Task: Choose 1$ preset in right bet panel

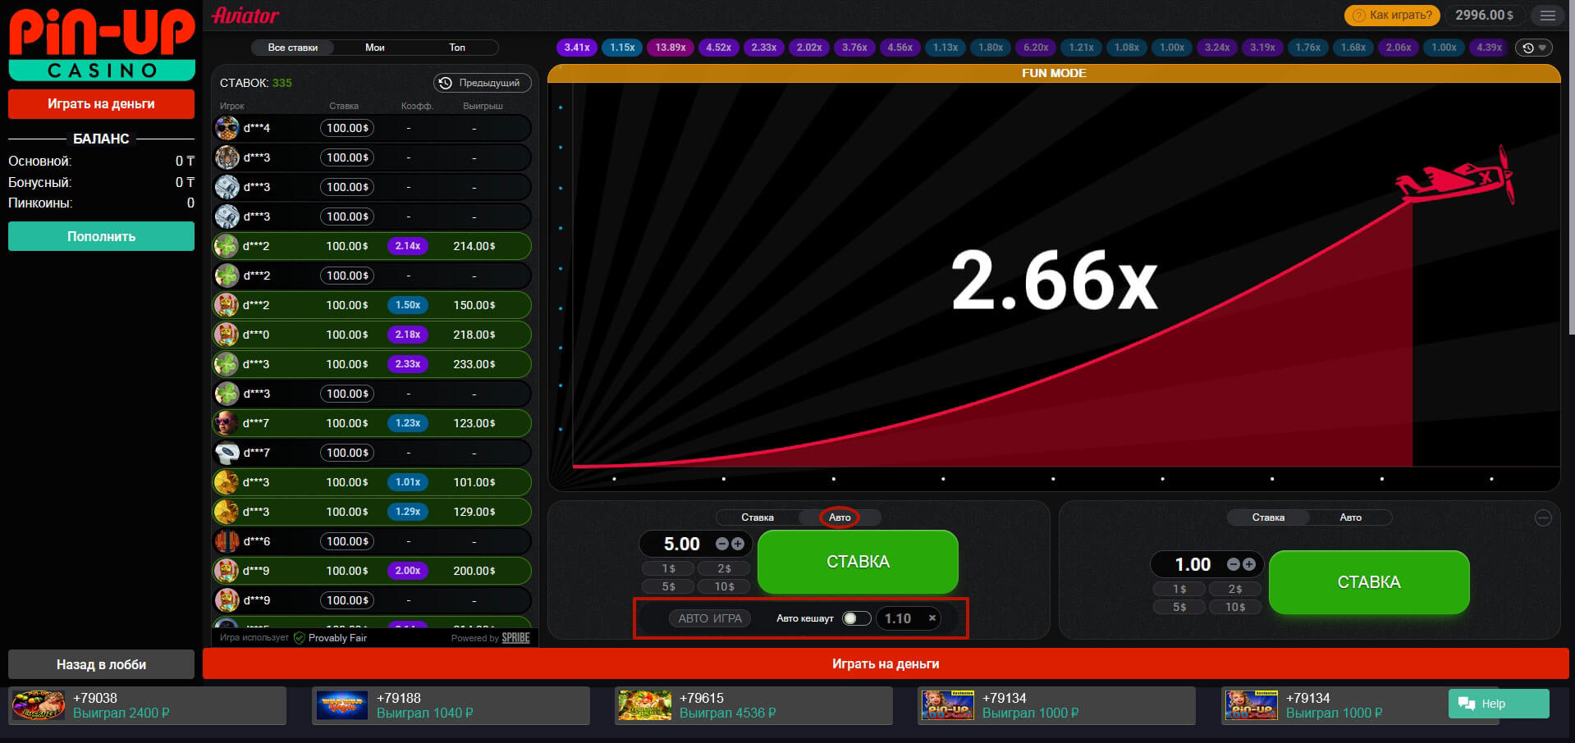Action: click(1179, 589)
